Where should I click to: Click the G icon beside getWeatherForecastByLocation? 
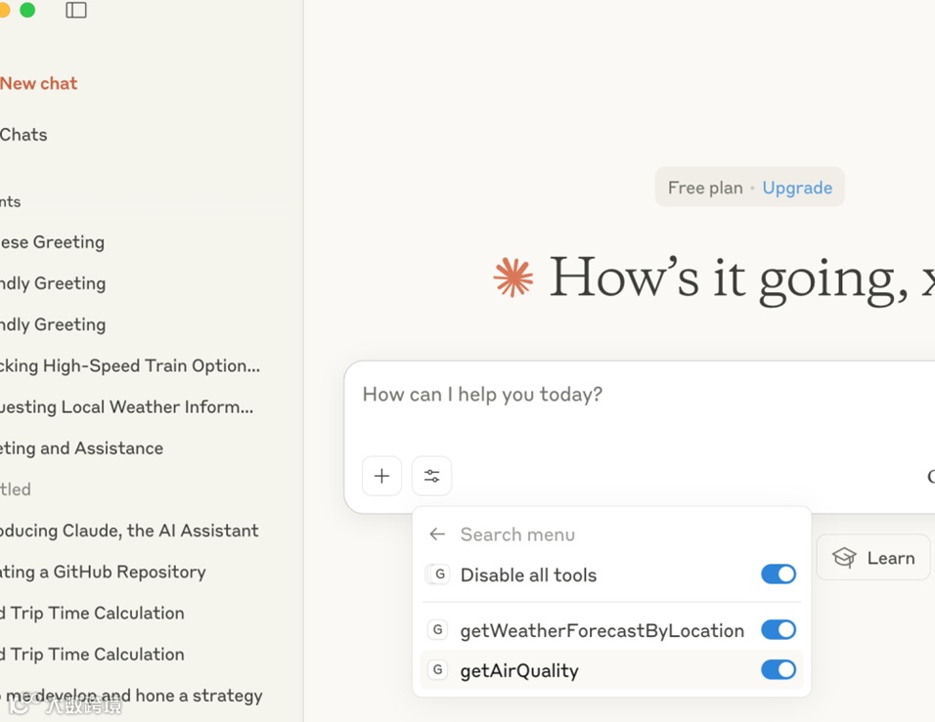438,629
